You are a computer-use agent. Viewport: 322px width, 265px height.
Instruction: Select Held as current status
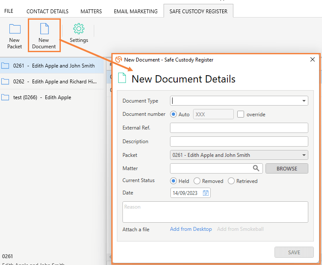point(173,181)
